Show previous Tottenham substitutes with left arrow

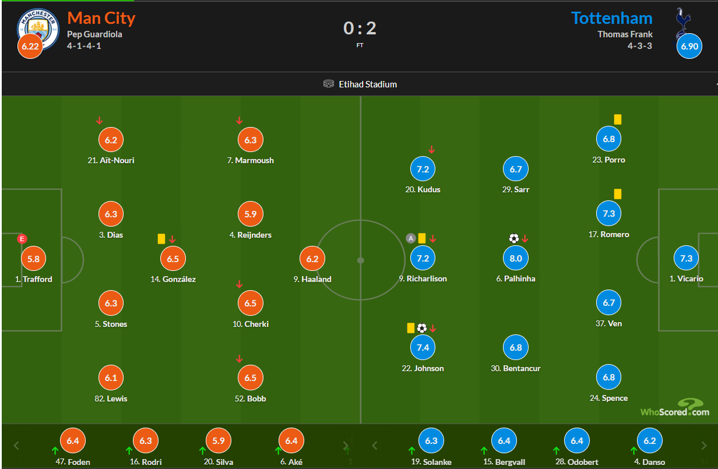[375, 446]
